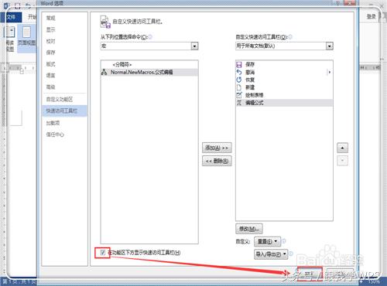387x286 pixels.
Task: Click the << 删除(R) button
Action: click(217, 161)
